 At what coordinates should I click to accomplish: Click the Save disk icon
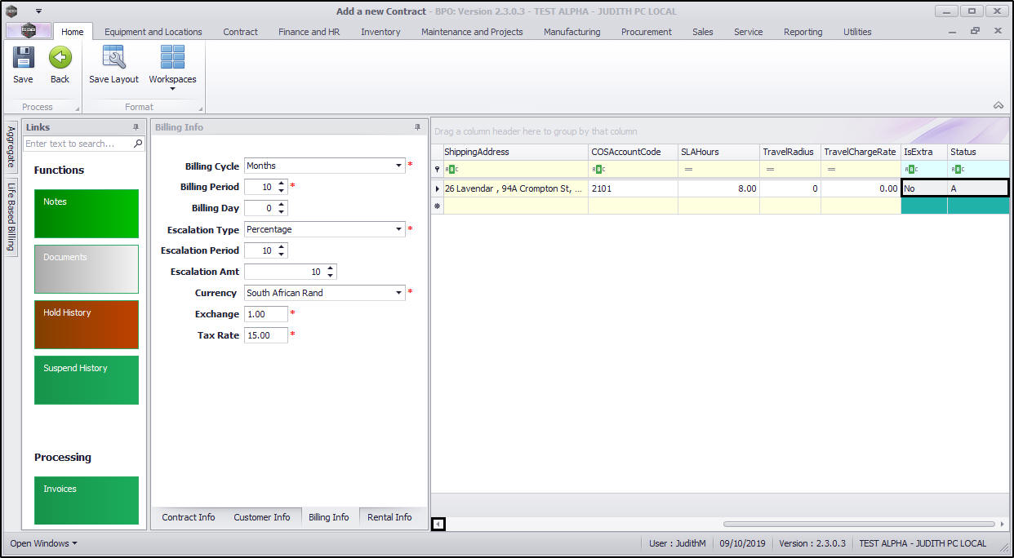[23, 57]
